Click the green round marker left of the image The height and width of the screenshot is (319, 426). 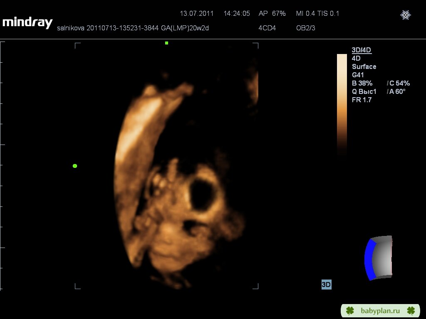coord(75,166)
